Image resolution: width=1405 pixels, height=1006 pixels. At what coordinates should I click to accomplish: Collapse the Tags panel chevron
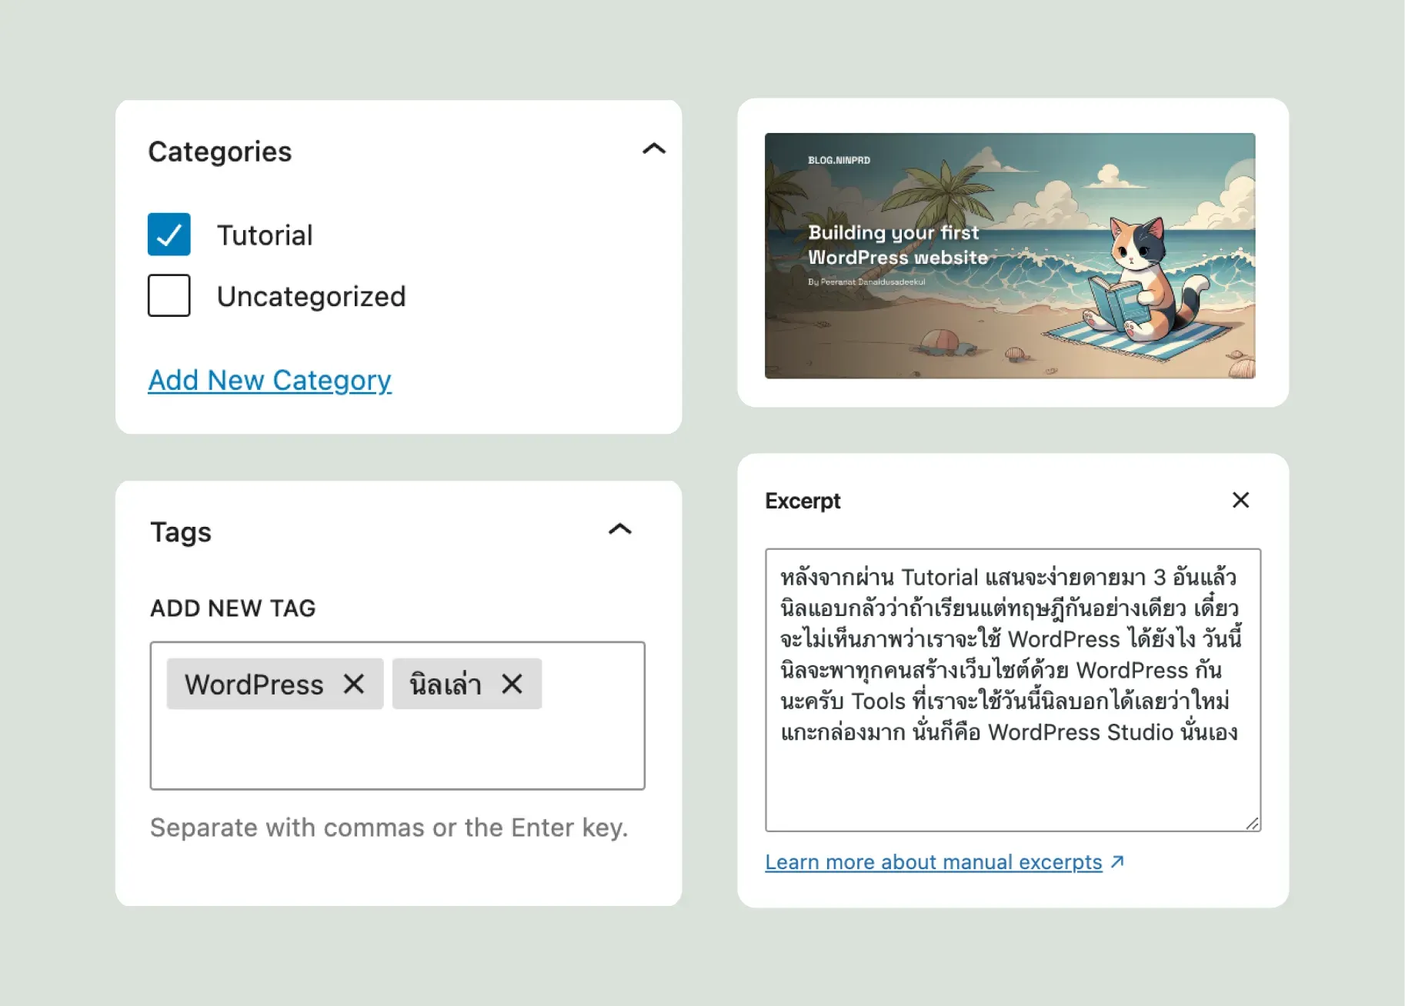[620, 529]
